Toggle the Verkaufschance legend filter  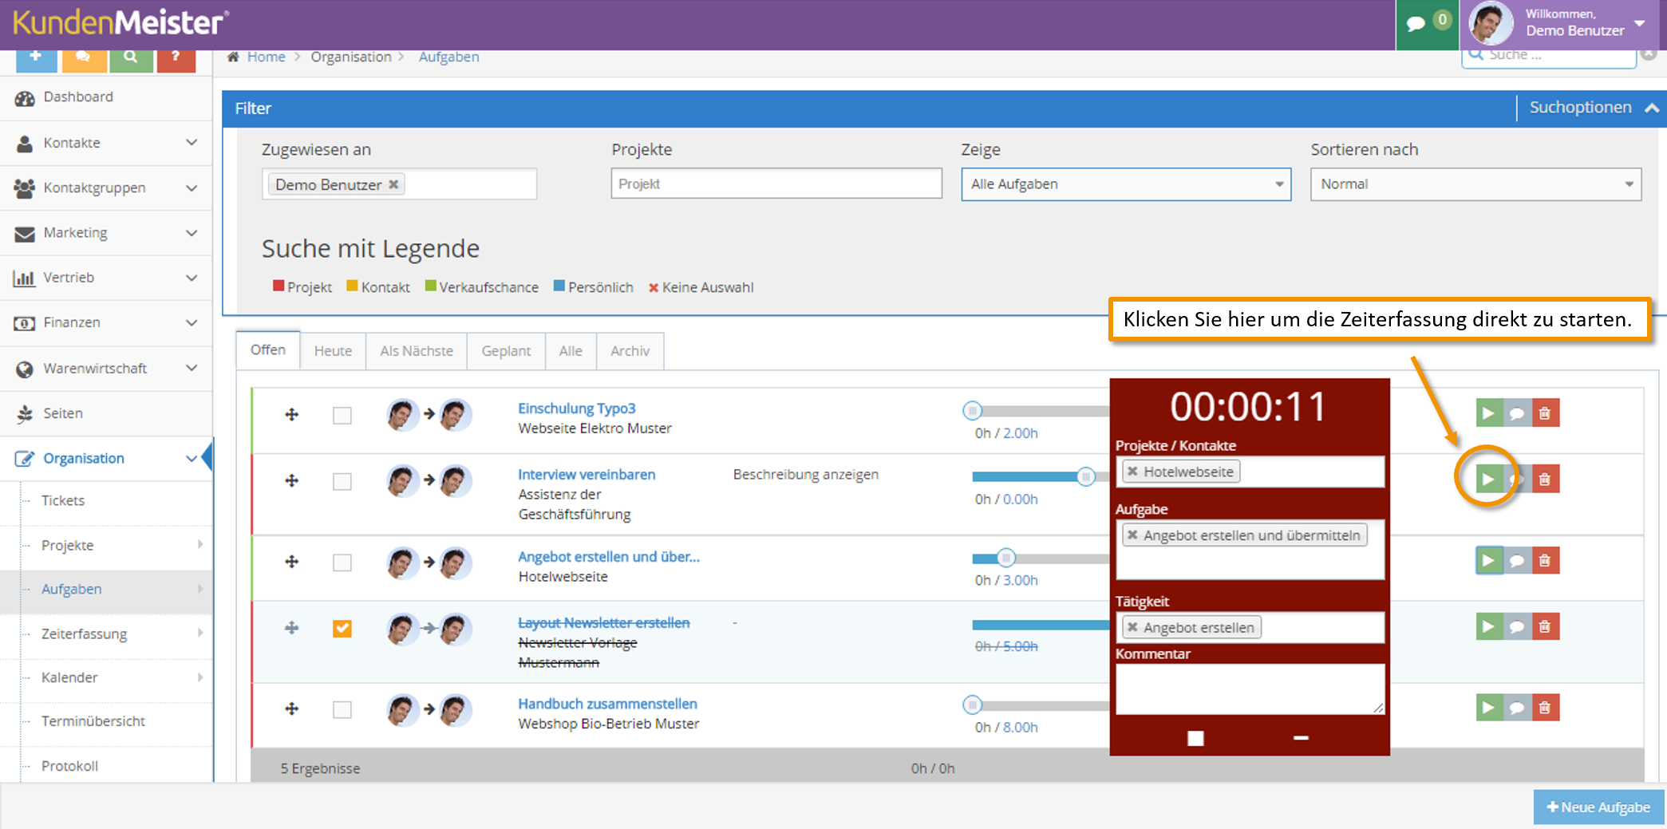[x=482, y=287]
